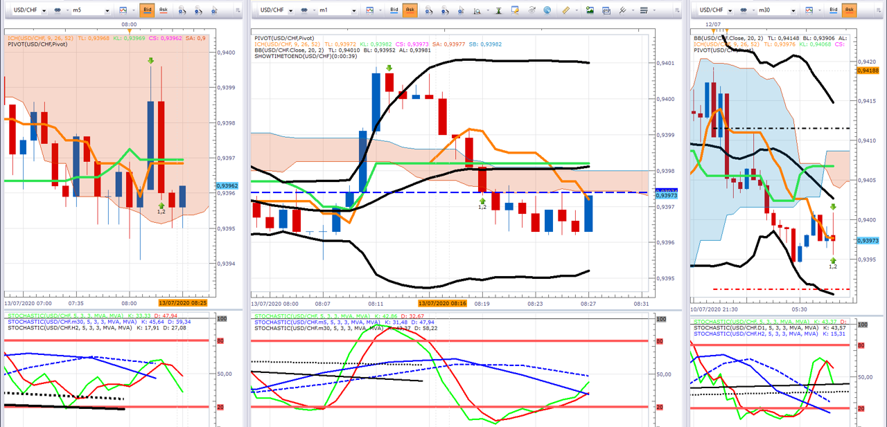Expand arrow beside the pitchfork drawing tools icon

click(633, 10)
